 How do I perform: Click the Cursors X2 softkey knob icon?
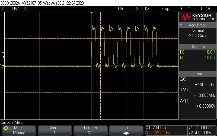(77, 128)
